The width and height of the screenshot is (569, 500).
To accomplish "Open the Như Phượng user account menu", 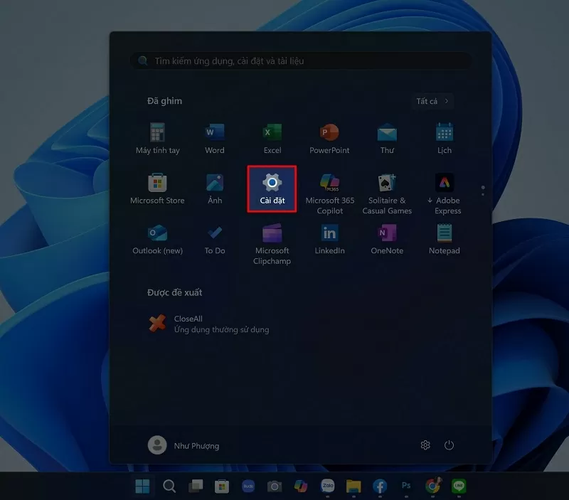I will 184,445.
